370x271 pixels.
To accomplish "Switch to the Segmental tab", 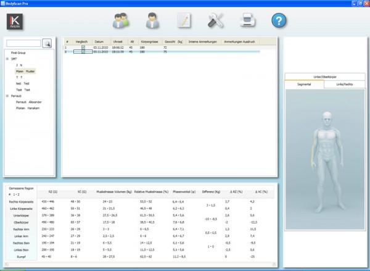I will pyautogui.click(x=305, y=83).
